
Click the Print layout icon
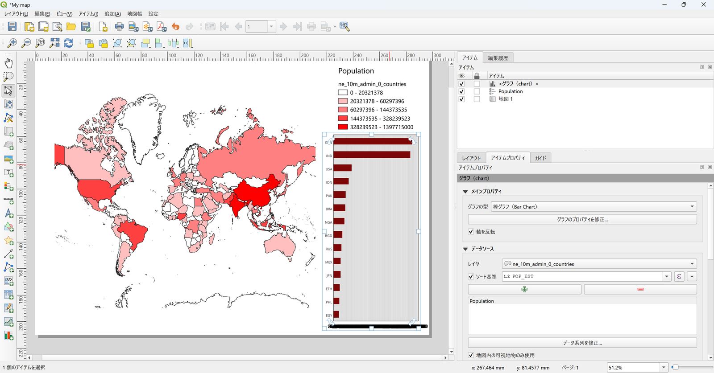[119, 27]
